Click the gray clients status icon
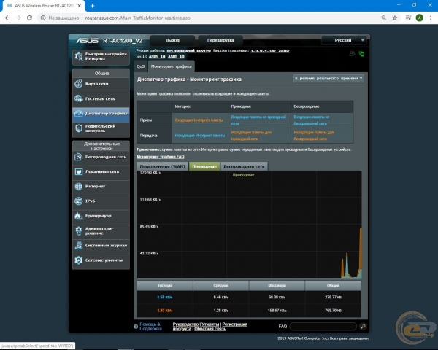 tap(353, 53)
